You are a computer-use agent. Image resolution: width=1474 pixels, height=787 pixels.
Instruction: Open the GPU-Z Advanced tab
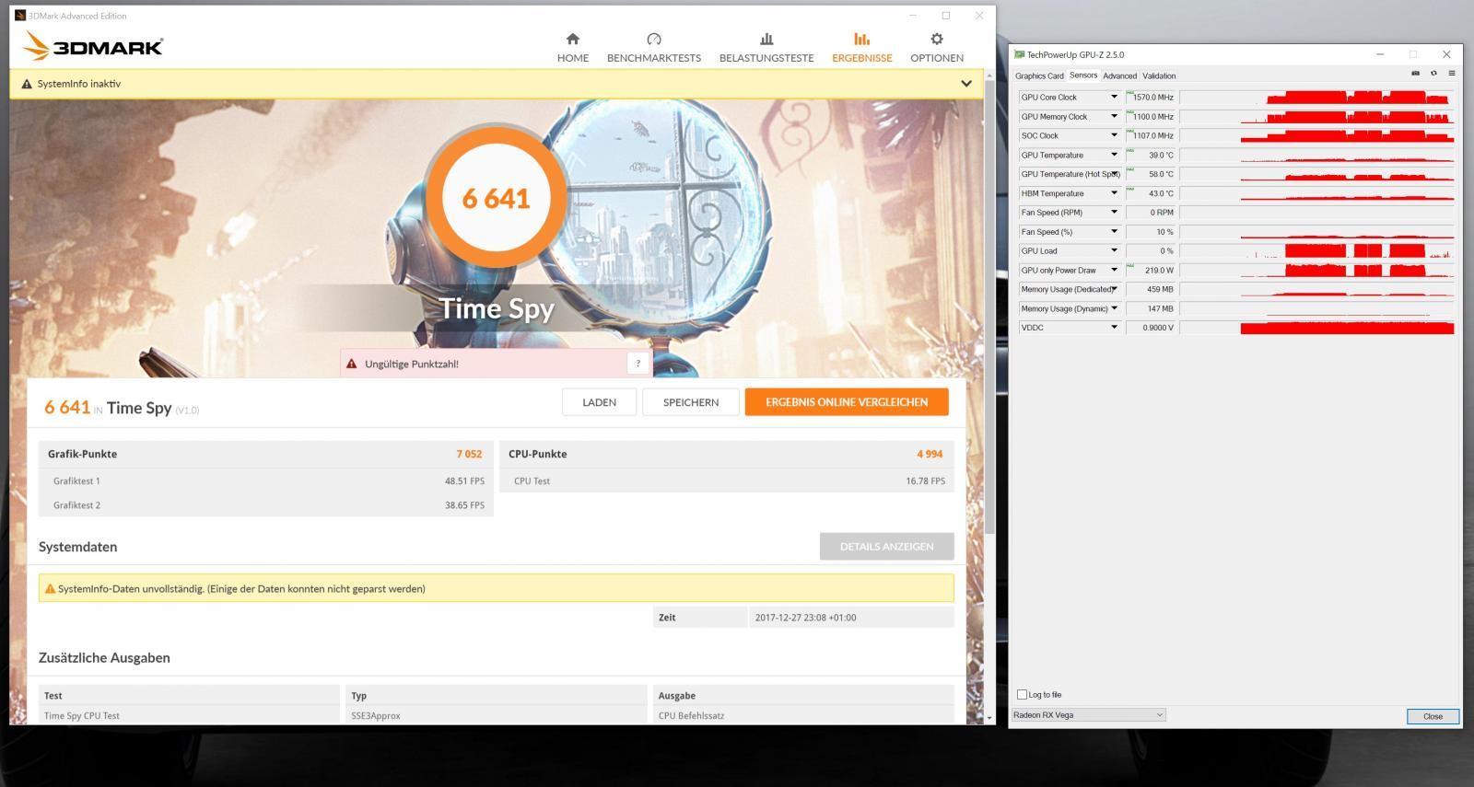1119,75
